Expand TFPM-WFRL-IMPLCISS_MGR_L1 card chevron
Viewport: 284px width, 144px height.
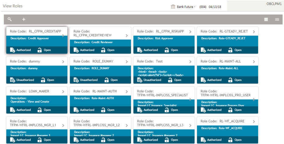63,126
